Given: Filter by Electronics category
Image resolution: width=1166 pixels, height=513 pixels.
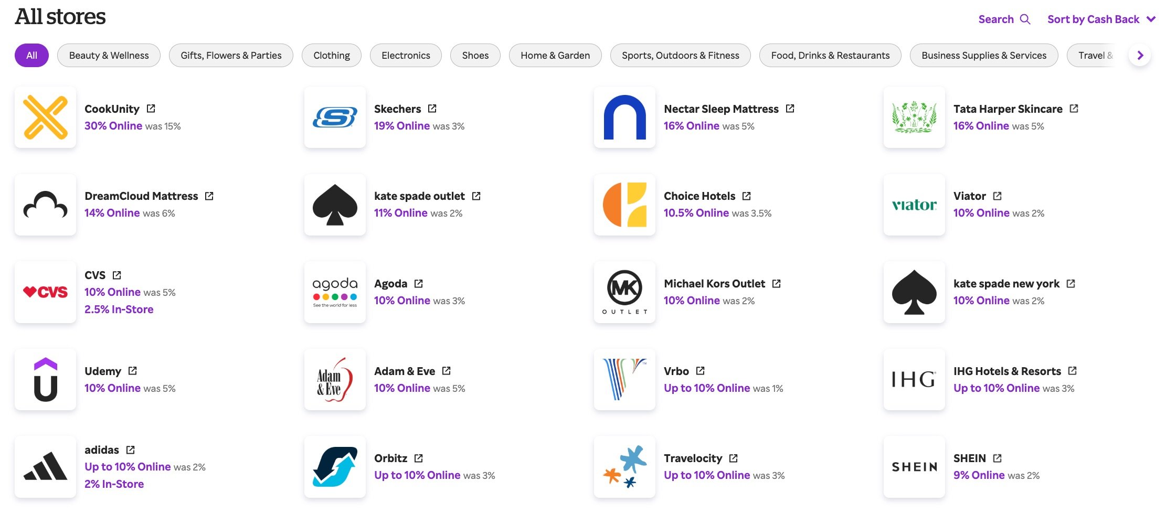Looking at the screenshot, I should pos(406,55).
